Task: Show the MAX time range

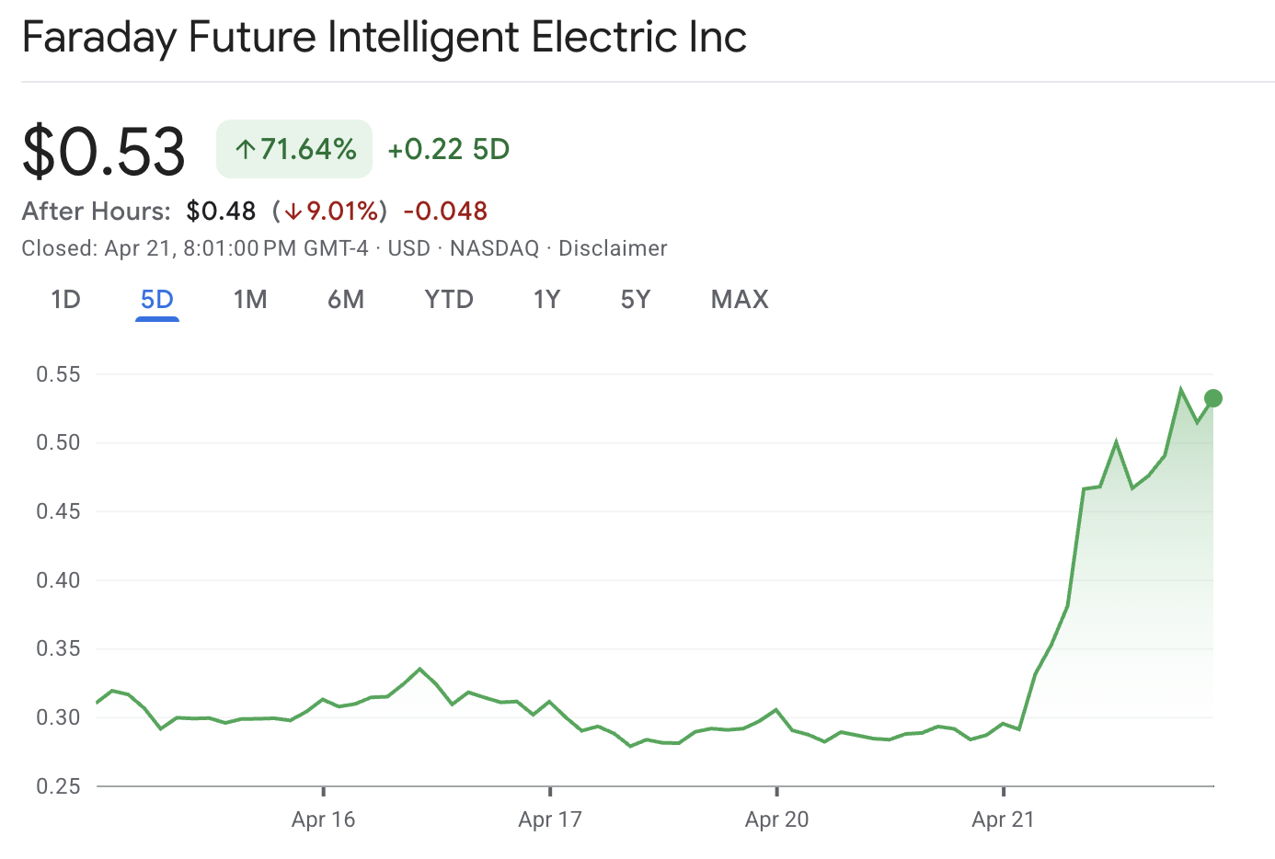Action: pyautogui.click(x=740, y=300)
